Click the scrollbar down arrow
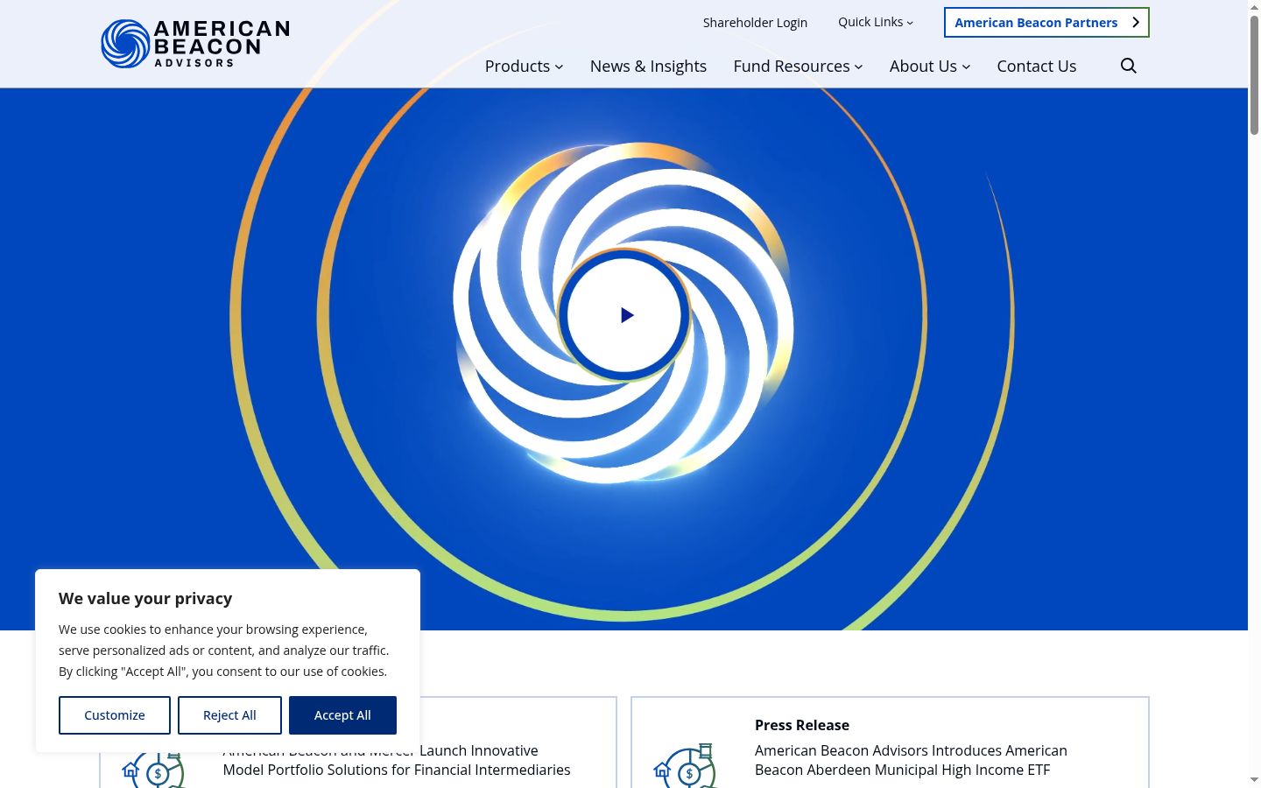This screenshot has width=1261, height=788. [1254, 779]
